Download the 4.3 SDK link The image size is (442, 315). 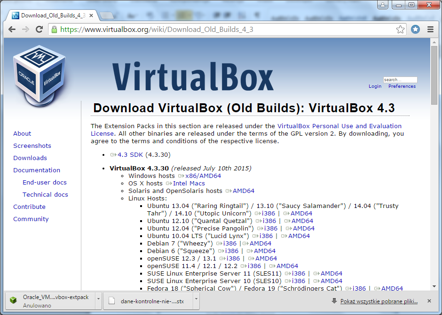(x=130, y=155)
